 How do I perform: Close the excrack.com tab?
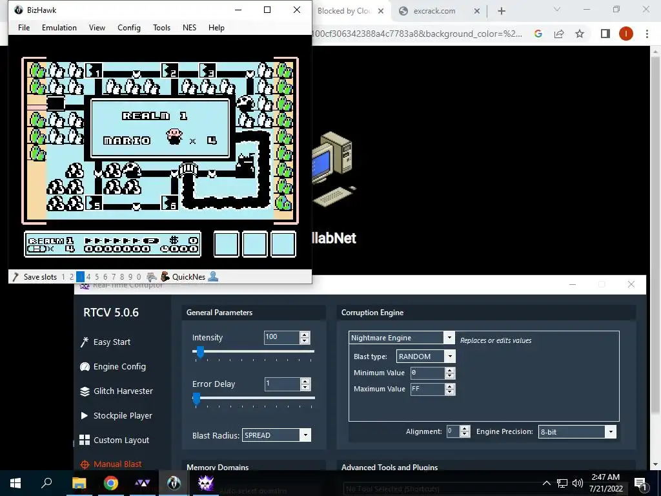click(477, 11)
